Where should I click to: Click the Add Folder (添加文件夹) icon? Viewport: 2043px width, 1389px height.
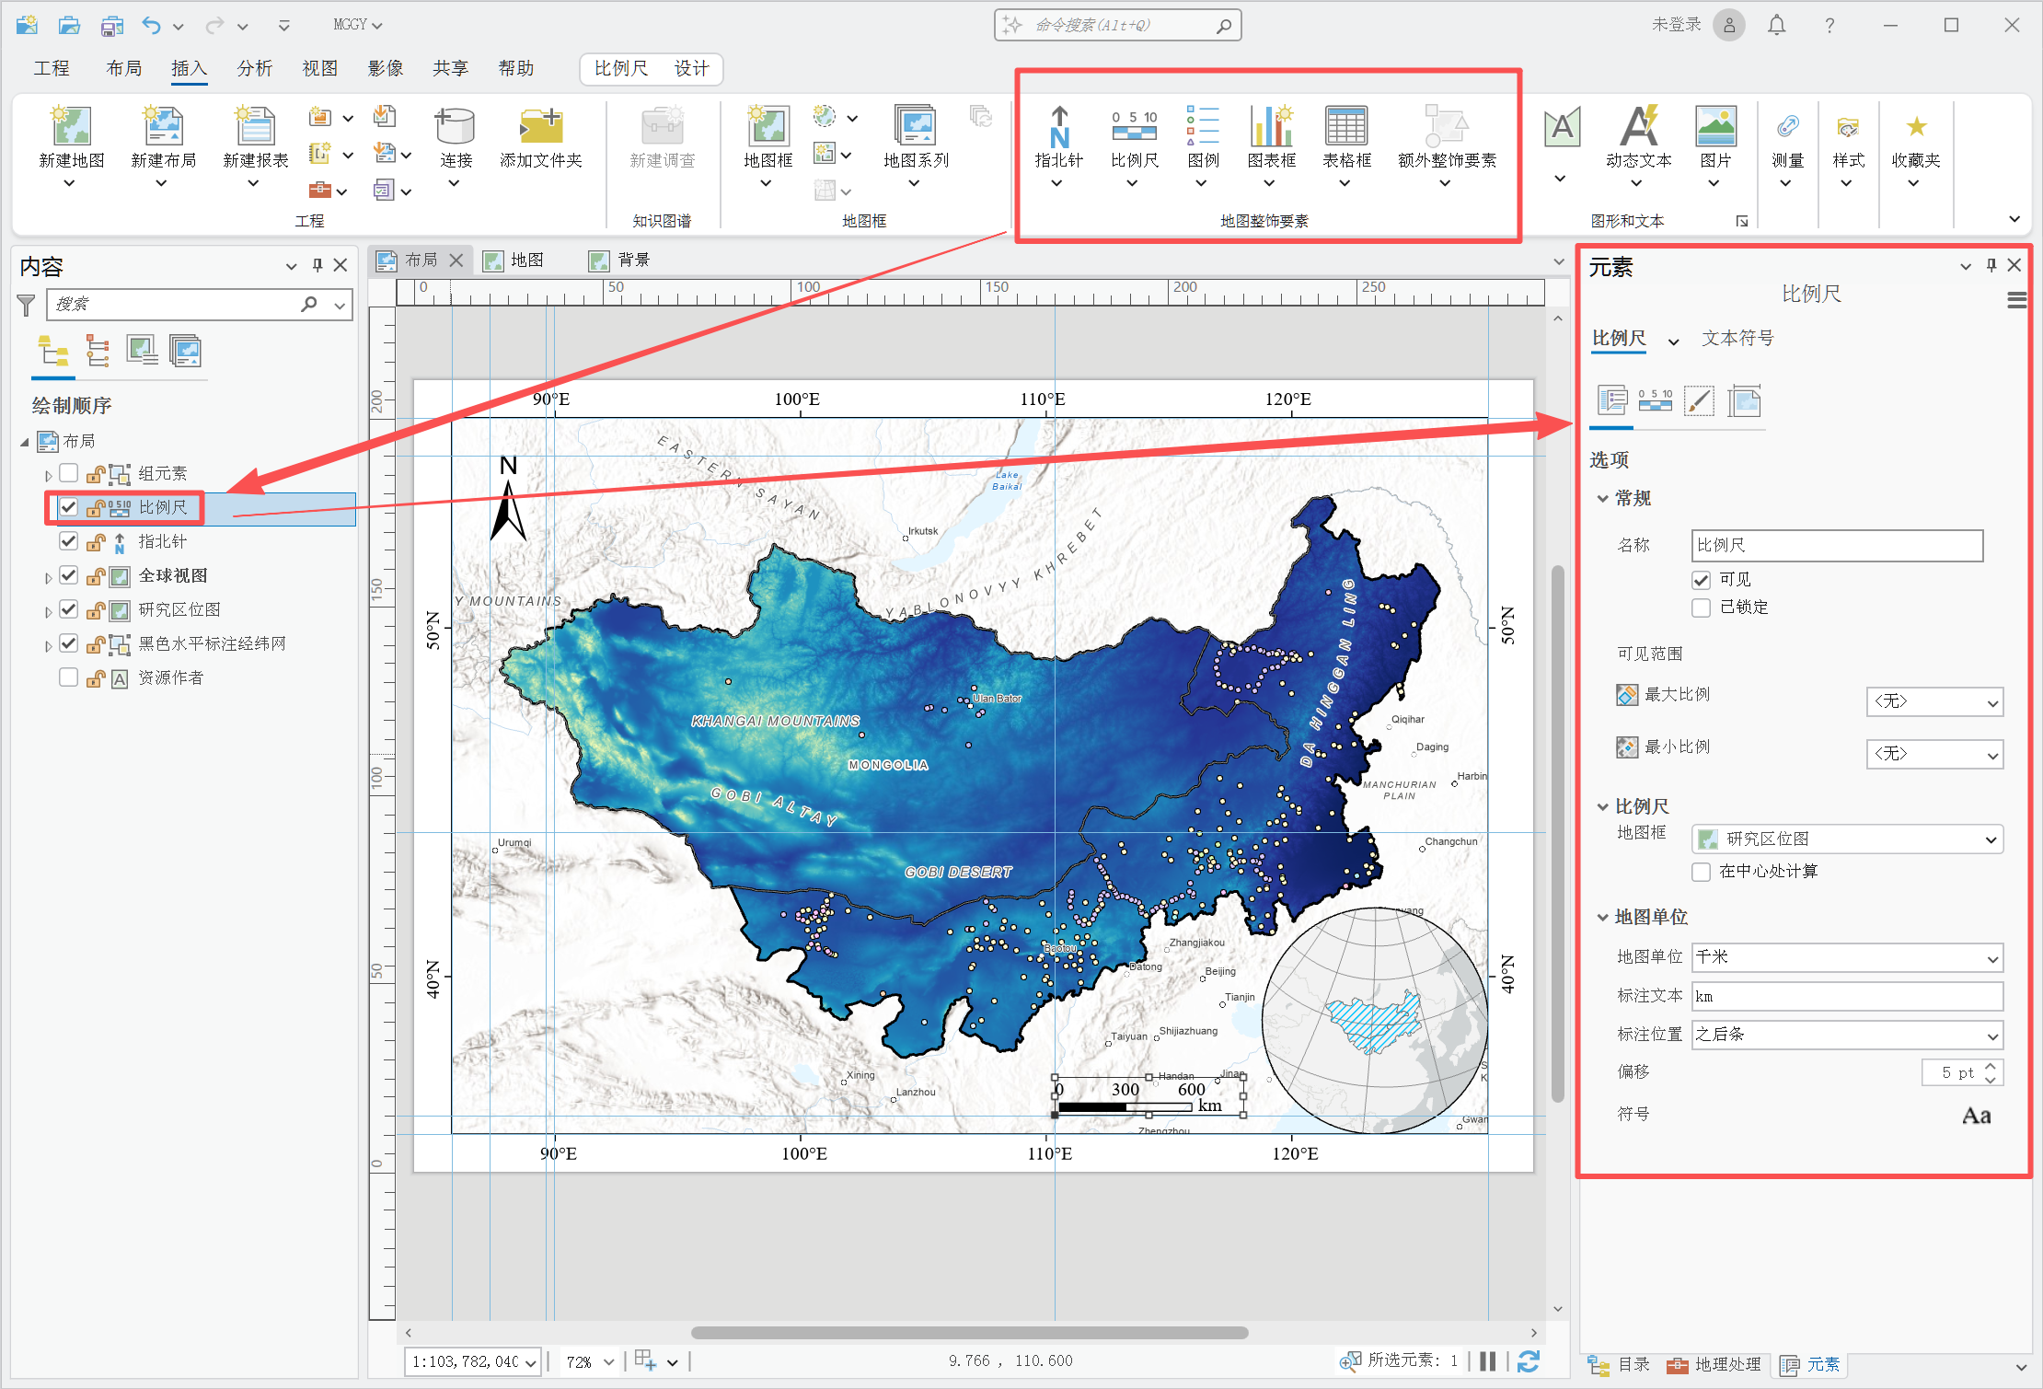tap(540, 128)
